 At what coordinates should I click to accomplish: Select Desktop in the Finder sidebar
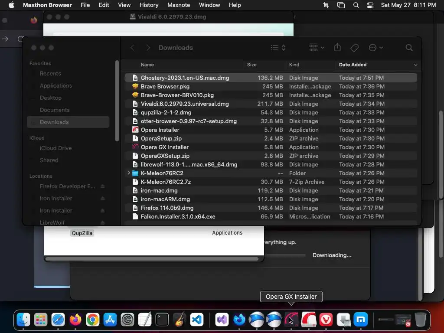(50, 98)
